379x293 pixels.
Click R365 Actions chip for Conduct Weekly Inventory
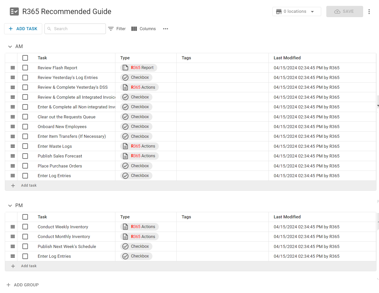(139, 227)
